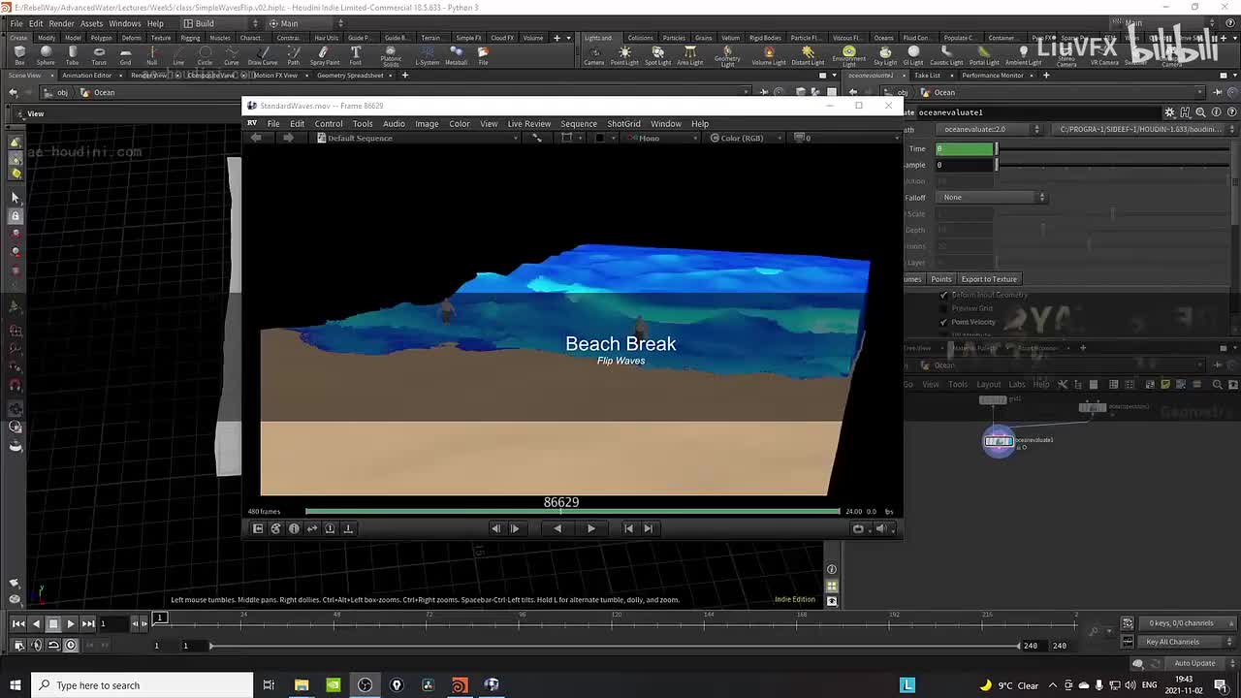Choose the Spray Paint shelf tool
Viewport: 1241px width, 698px height.
point(324,54)
